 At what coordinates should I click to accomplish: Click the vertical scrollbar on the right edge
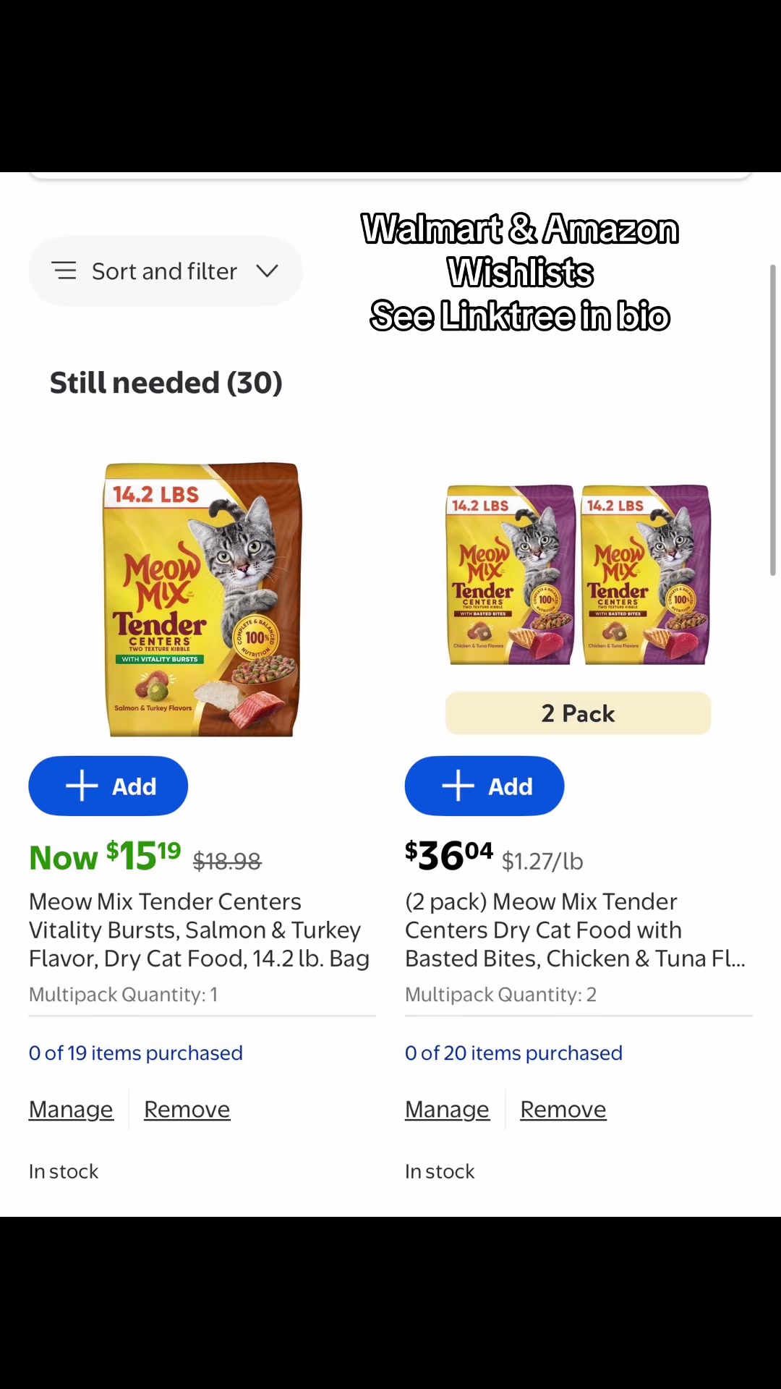(772, 420)
